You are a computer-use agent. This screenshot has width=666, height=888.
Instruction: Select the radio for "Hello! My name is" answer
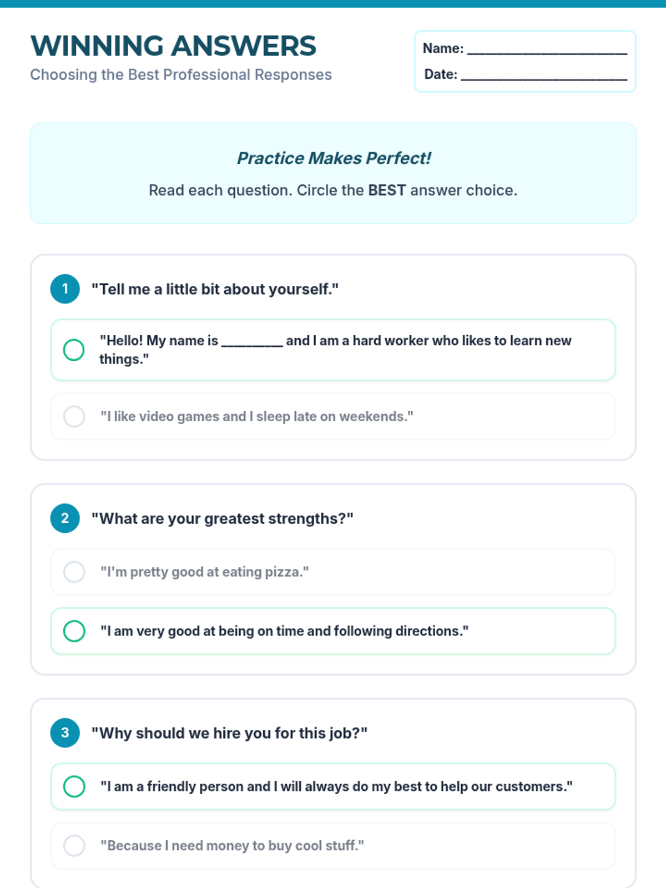click(x=74, y=350)
